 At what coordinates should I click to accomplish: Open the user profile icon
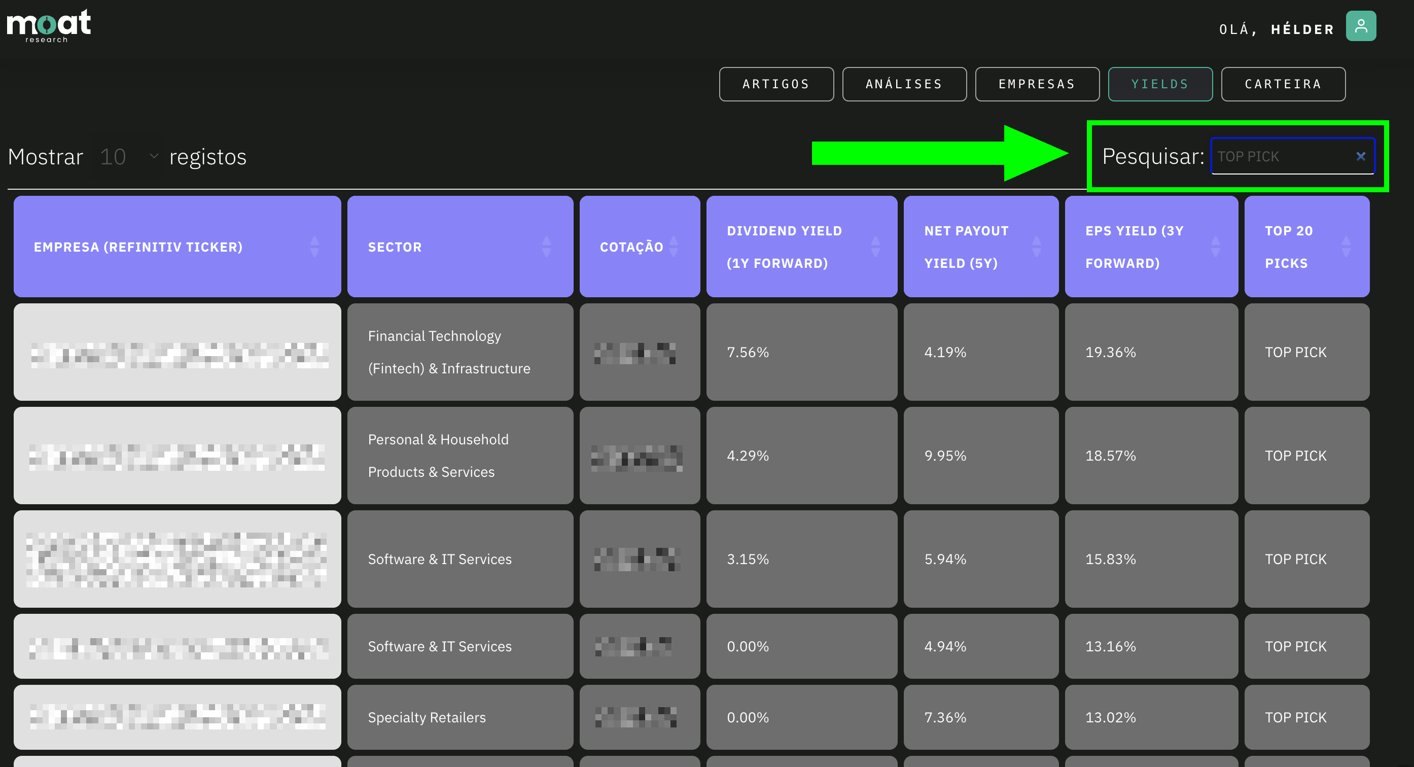click(x=1361, y=26)
